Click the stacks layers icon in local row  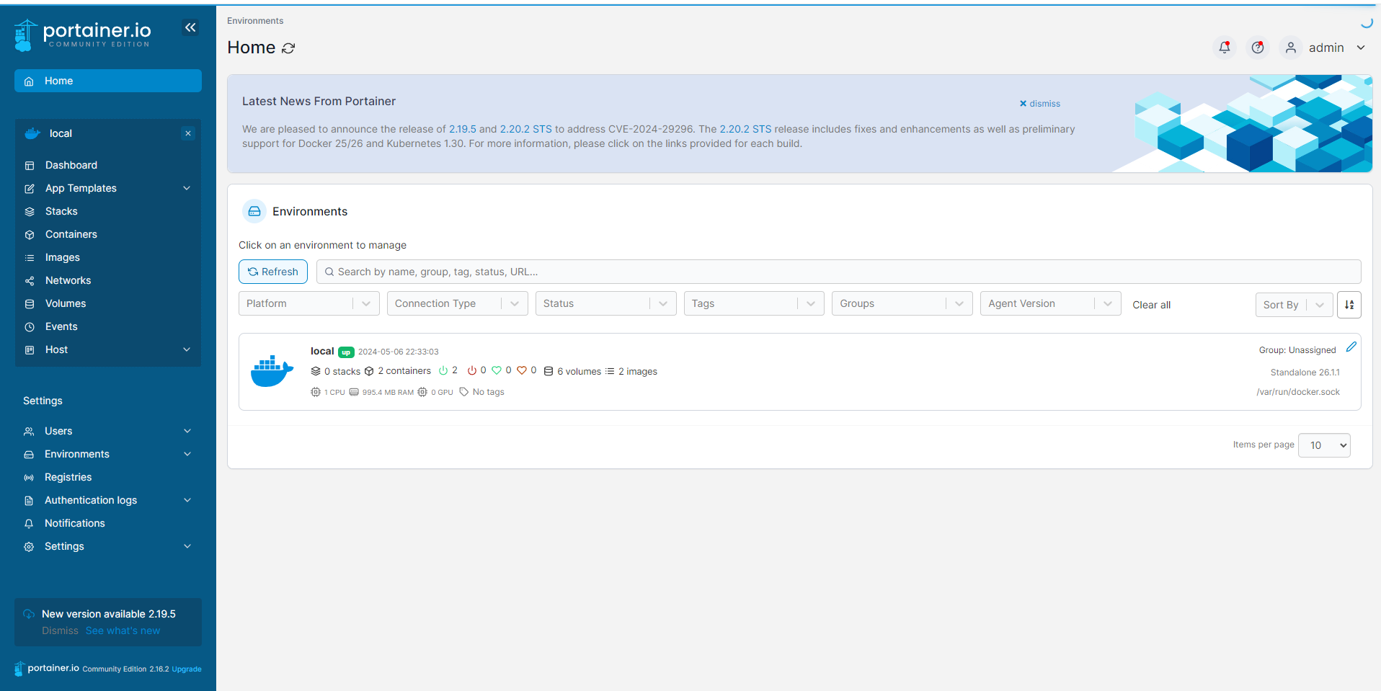point(316,371)
